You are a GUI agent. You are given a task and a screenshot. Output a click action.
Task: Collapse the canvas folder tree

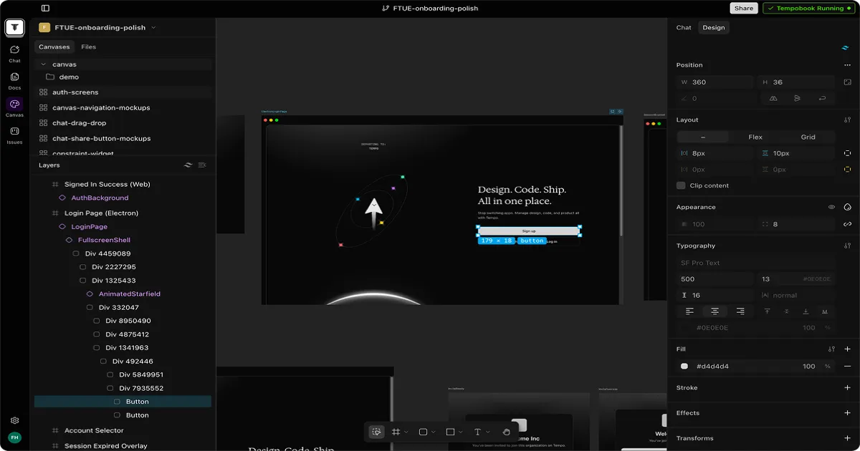43,64
